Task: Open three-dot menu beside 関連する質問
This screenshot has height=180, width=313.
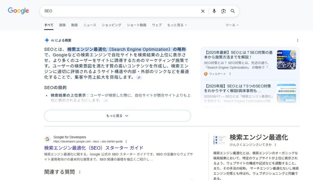Action: click(x=80, y=172)
